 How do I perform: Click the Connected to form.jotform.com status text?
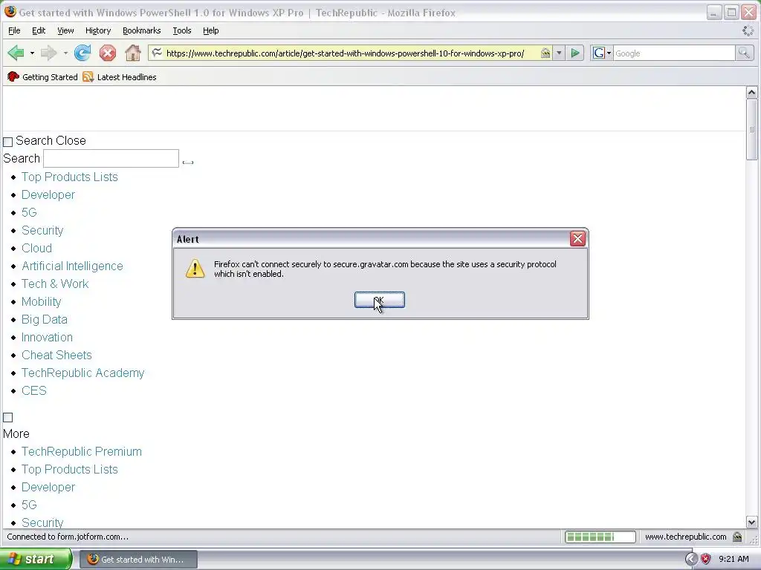[68, 537]
